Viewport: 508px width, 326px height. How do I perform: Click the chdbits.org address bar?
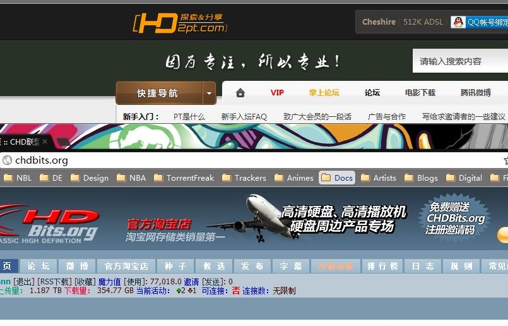(252, 160)
